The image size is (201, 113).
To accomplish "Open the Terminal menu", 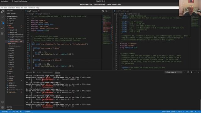I will (x=31, y=8).
